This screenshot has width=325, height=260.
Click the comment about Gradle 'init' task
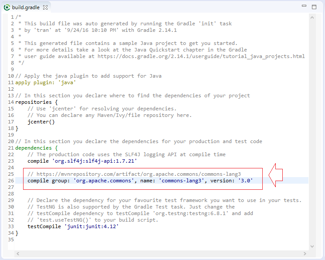point(125,24)
